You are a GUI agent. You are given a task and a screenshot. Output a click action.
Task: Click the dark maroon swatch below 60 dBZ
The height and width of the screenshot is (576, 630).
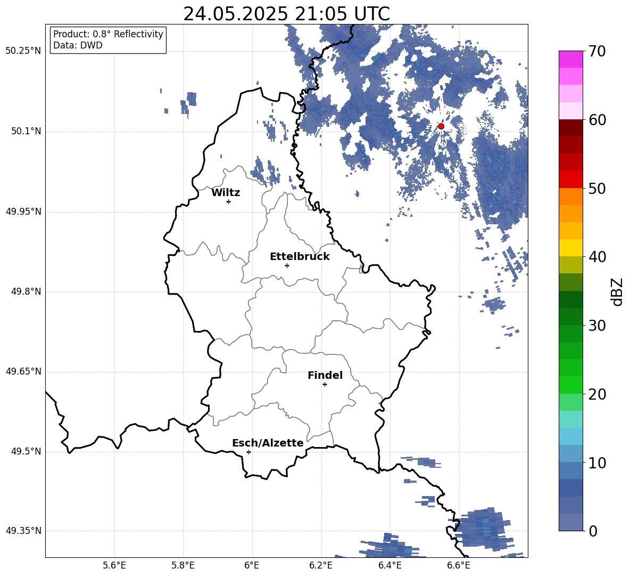tap(570, 128)
